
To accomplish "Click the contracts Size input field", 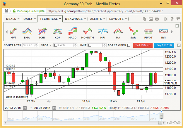I will coord(28,45).
